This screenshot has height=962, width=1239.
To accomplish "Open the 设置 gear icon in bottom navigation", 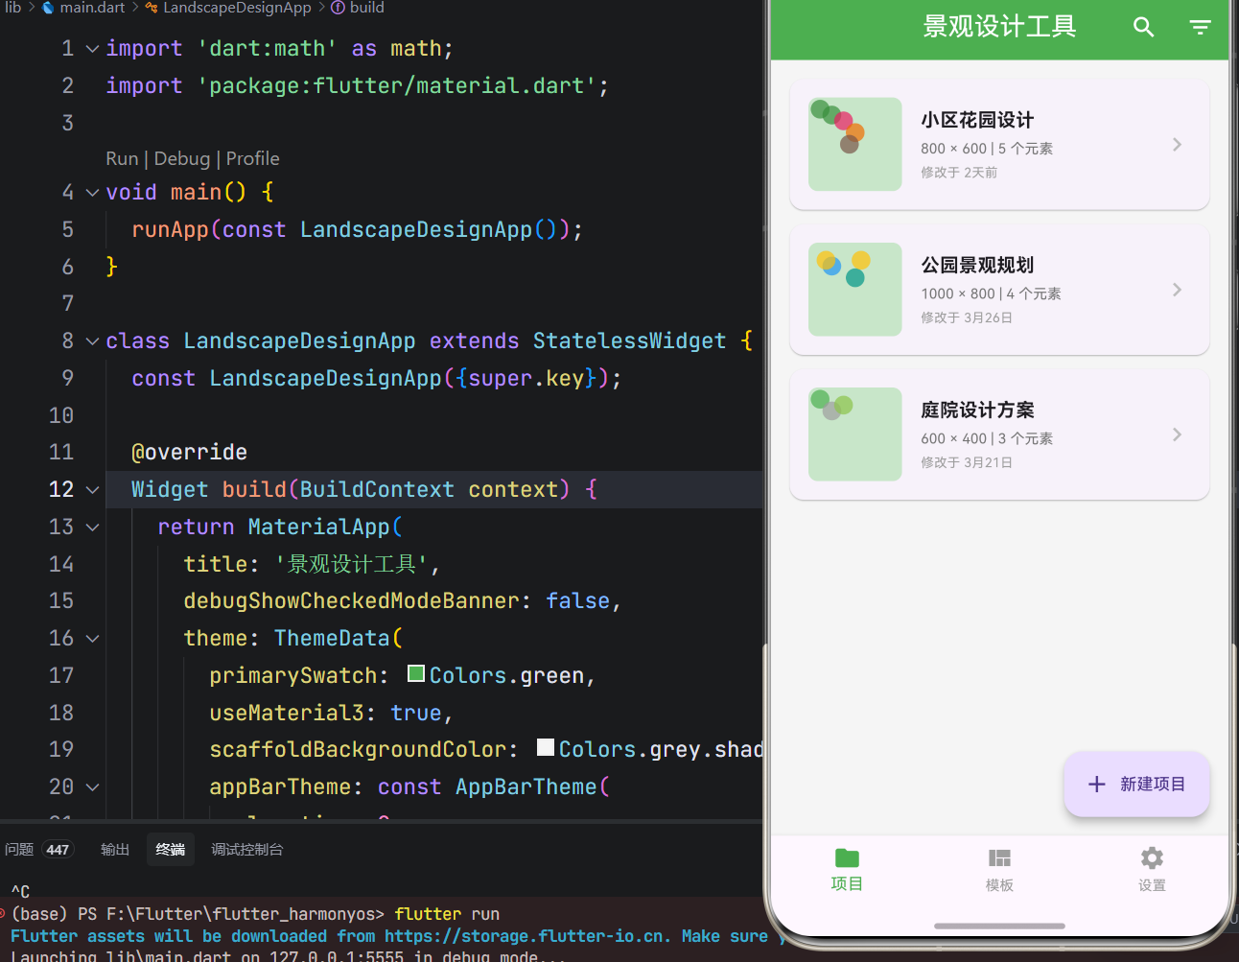I will [1151, 857].
